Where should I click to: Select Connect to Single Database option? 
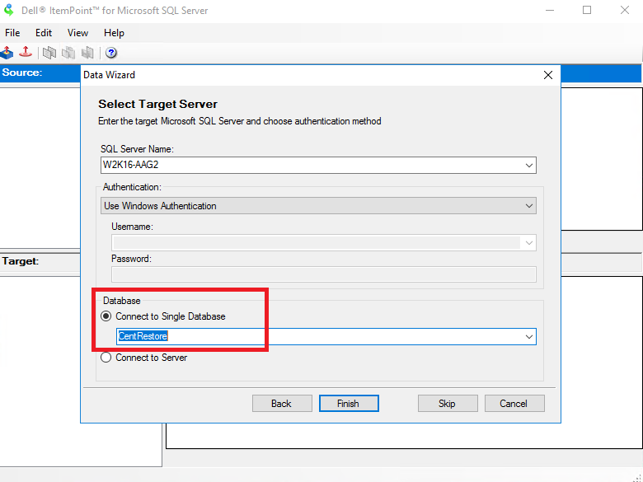coord(106,316)
